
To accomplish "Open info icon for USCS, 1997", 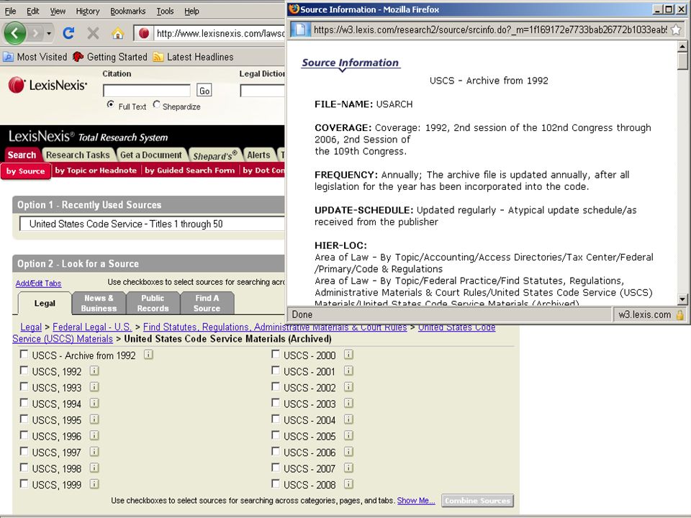I will coord(94,452).
